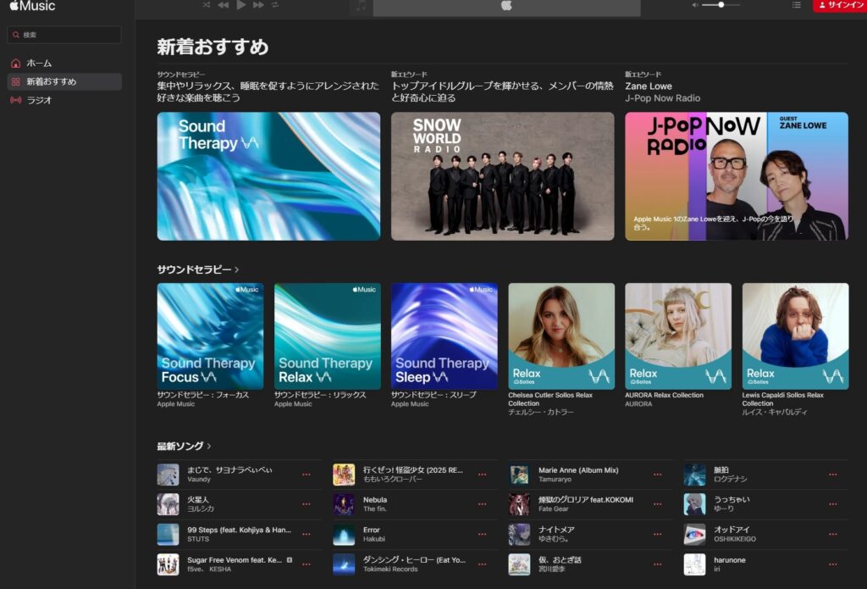Mute audio with the speaker icon
The image size is (867, 589).
[695, 5]
